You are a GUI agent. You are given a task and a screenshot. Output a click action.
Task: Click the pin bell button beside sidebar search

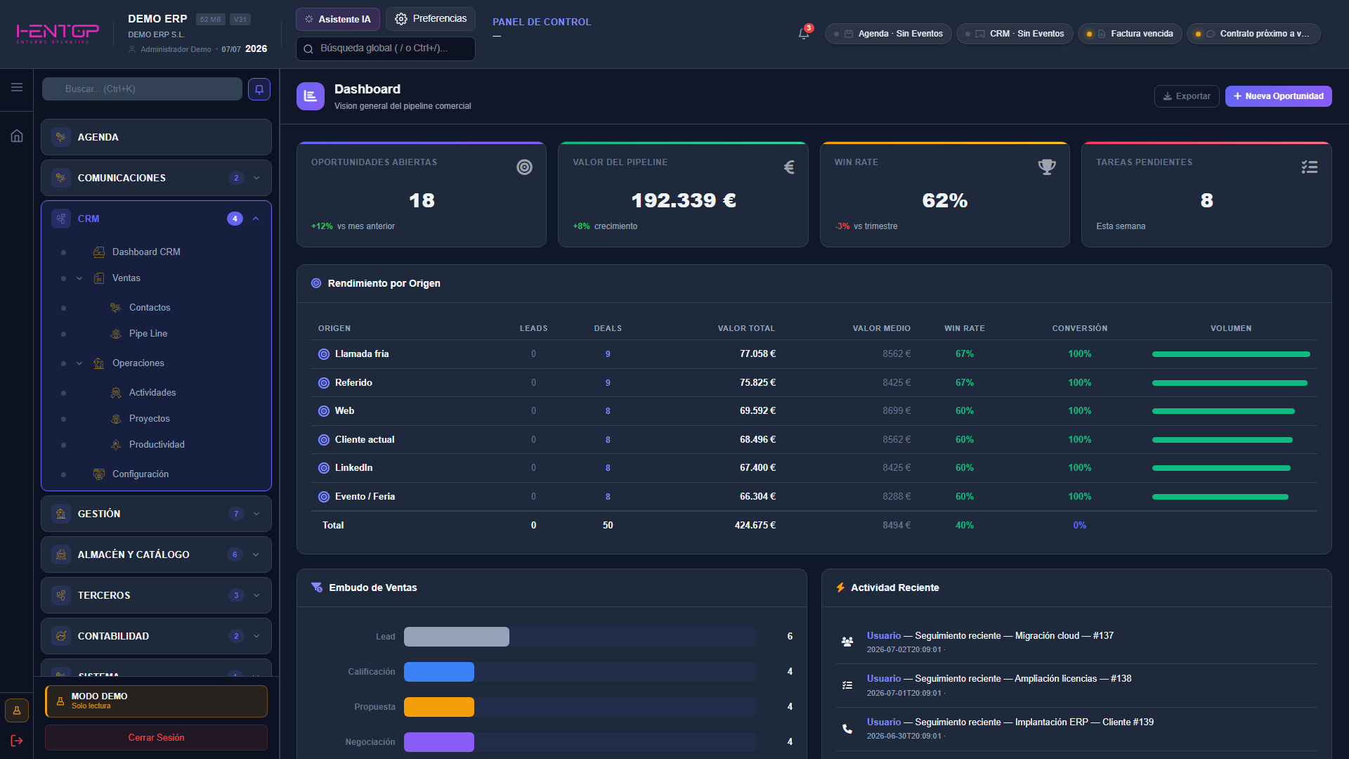click(259, 89)
